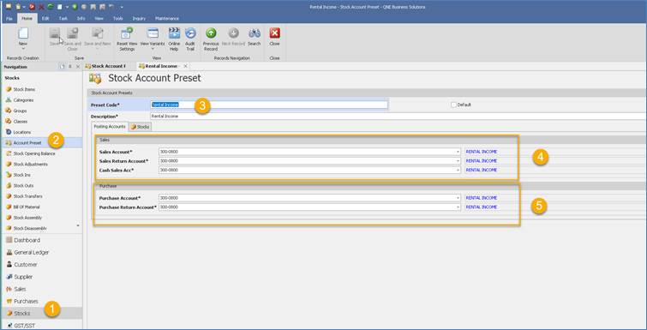The image size is (647, 330).
Task: Open the Tools ribbon tab
Action: pyautogui.click(x=118, y=19)
